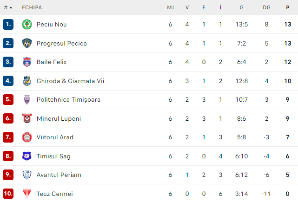This screenshot has height=202, width=298.
Task: Open the Minerul Lupeni team link
Action: pyautogui.click(x=59, y=119)
